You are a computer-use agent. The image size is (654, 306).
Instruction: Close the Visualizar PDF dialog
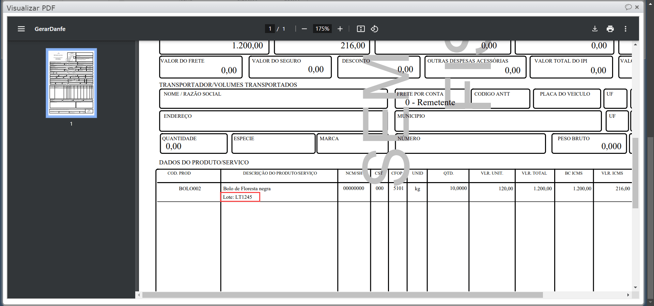tap(637, 7)
